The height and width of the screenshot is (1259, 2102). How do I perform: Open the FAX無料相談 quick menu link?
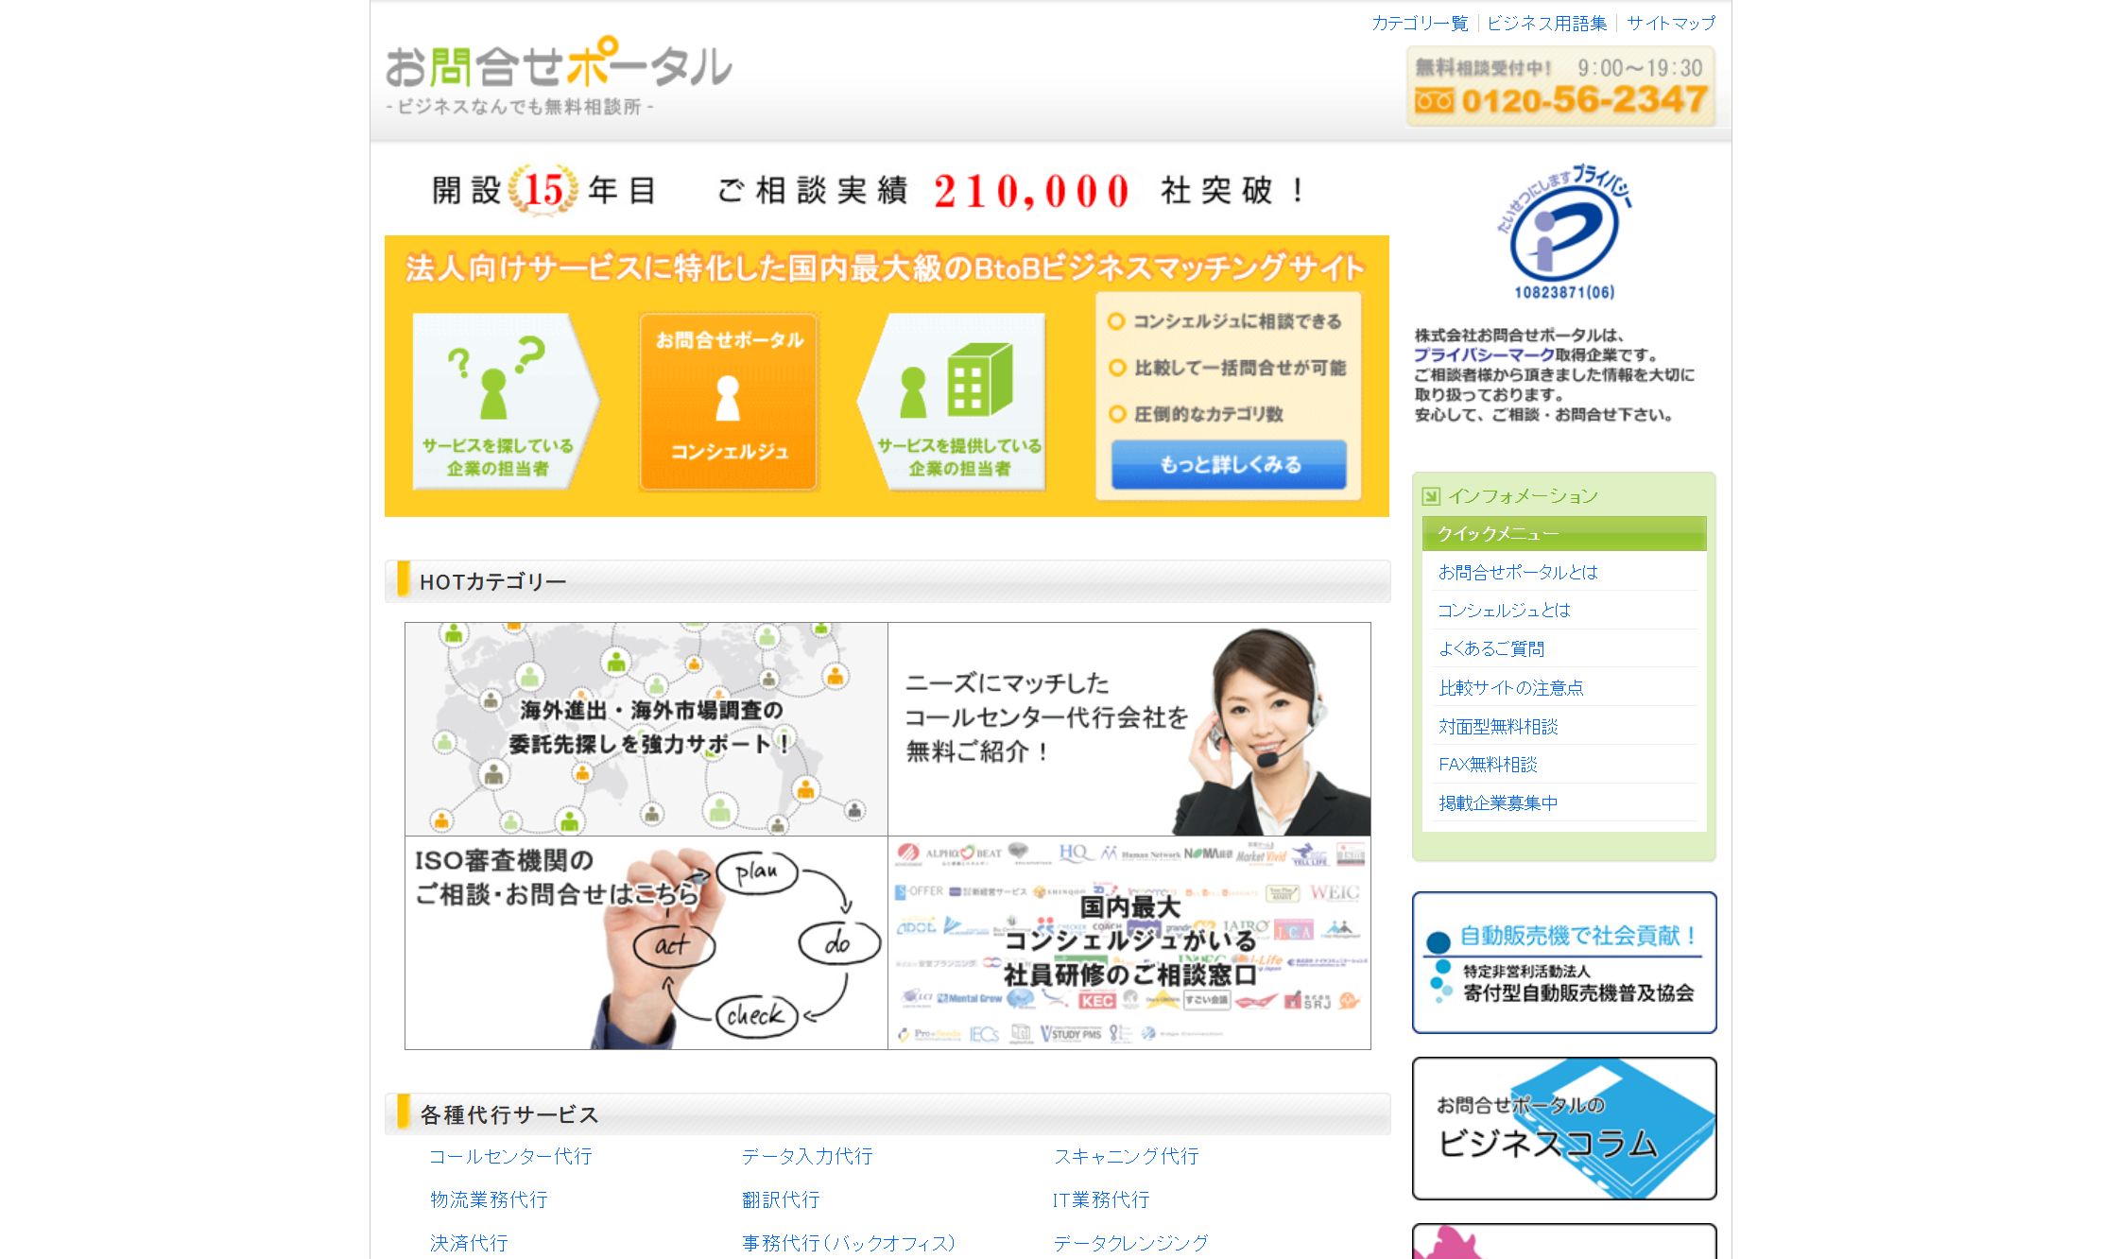click(1488, 764)
